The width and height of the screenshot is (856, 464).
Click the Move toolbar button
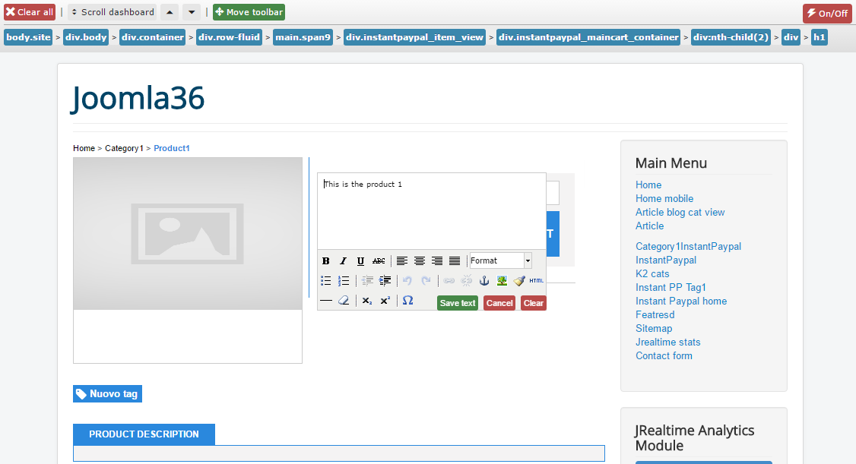click(249, 12)
